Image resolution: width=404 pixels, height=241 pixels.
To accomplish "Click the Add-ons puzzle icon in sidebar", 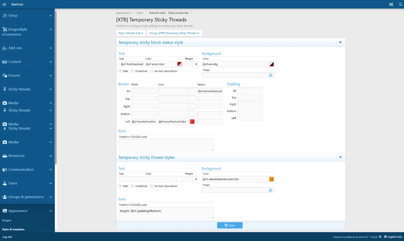I will (x=4, y=48).
